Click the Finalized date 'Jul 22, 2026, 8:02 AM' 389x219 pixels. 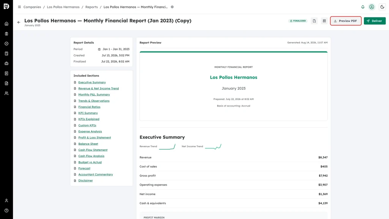[115, 62]
